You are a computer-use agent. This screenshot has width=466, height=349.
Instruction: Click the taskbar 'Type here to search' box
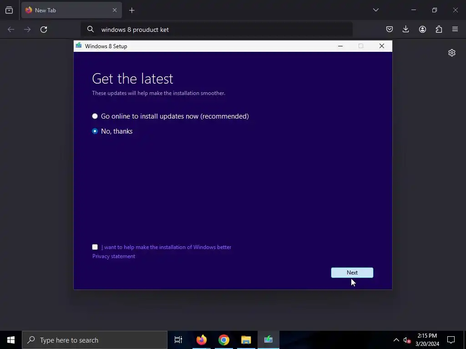pyautogui.click(x=95, y=340)
